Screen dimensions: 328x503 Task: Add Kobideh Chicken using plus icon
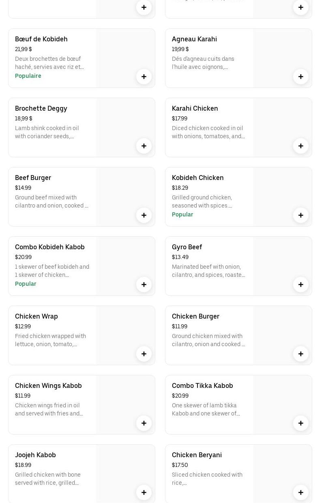coord(301,215)
